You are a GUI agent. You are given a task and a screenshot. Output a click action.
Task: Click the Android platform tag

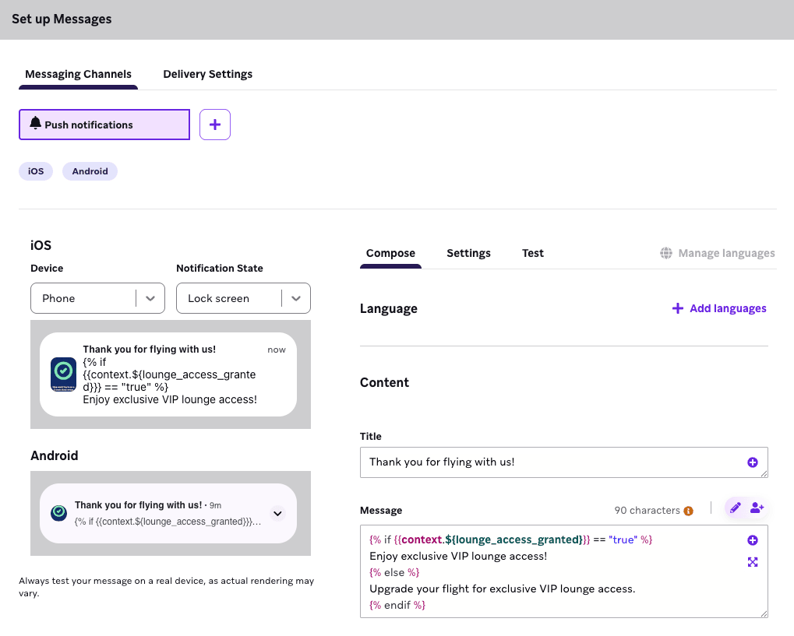(x=90, y=171)
